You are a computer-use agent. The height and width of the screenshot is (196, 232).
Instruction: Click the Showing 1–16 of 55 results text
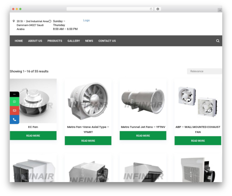(29, 71)
